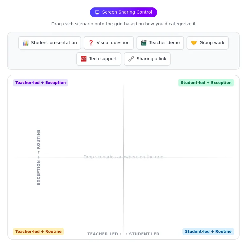Click the bar chart icon on Student presentation
The height and width of the screenshot is (247, 247).
coord(26,43)
